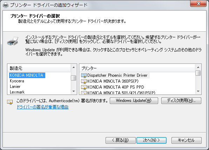The width and height of the screenshot is (209, 150).
Task: Click the printer list scroll down arrow
Action: pos(198,91)
